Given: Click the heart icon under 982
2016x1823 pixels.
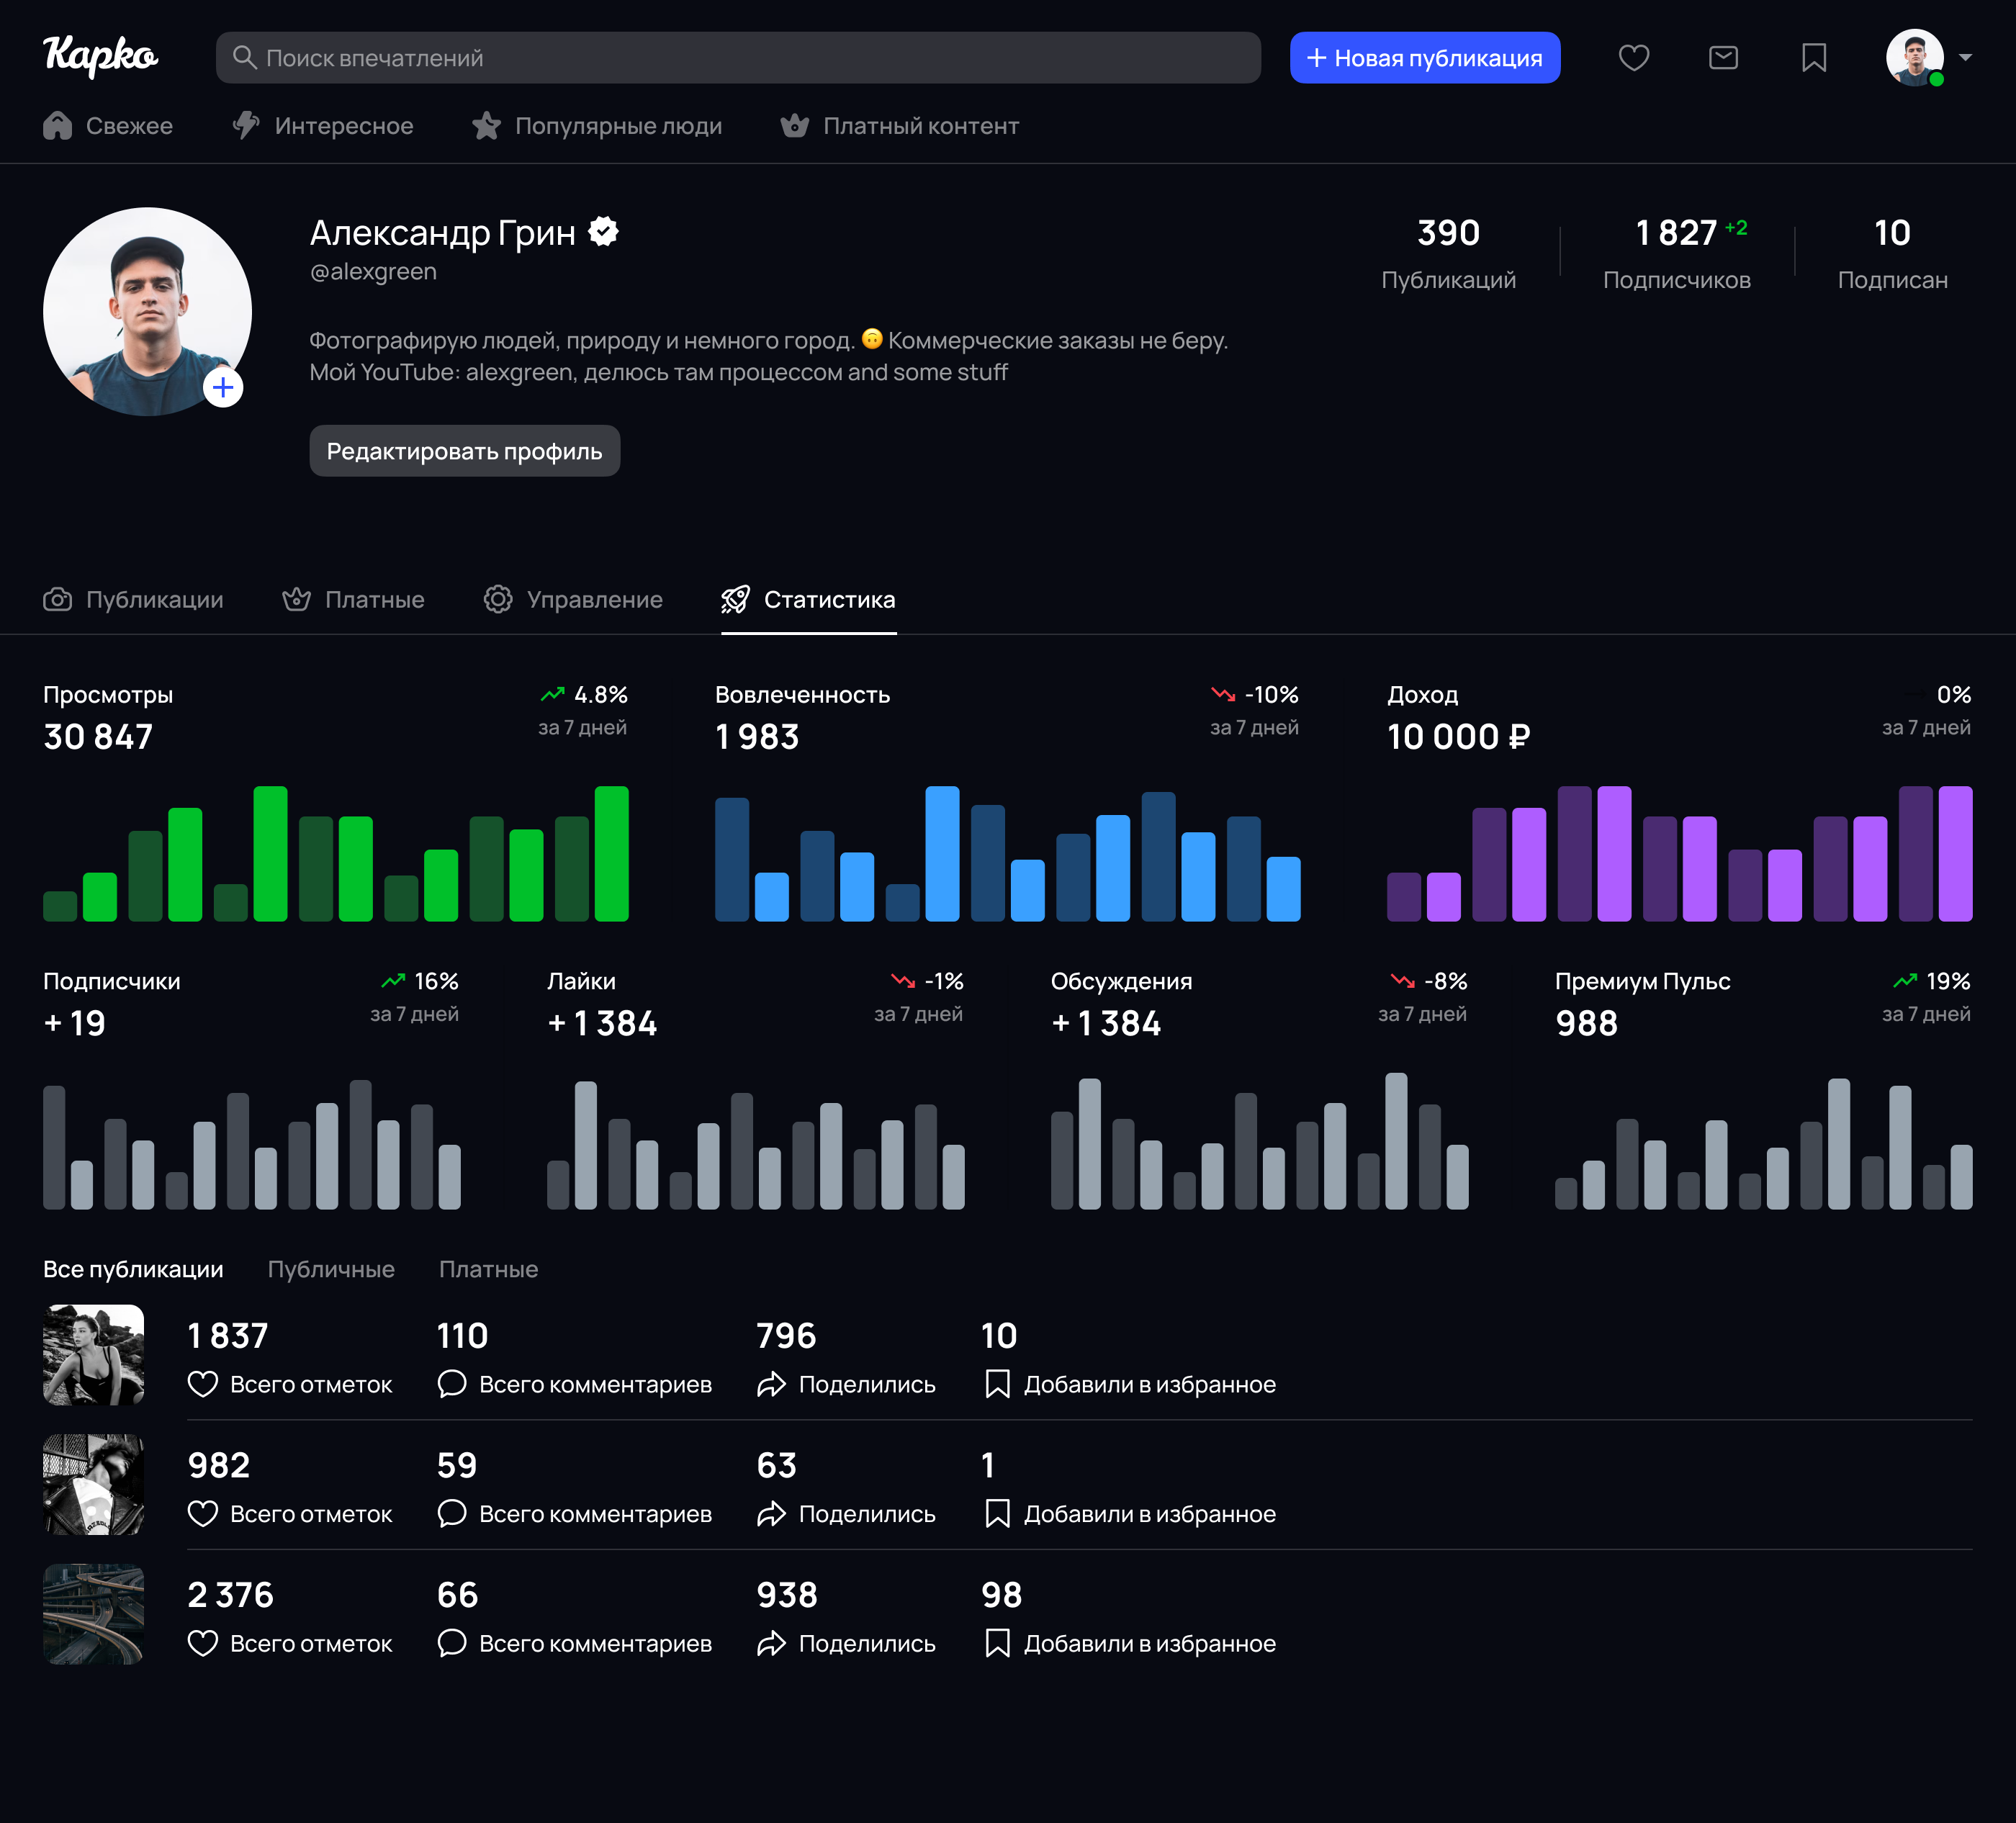Looking at the screenshot, I should tap(203, 1514).
